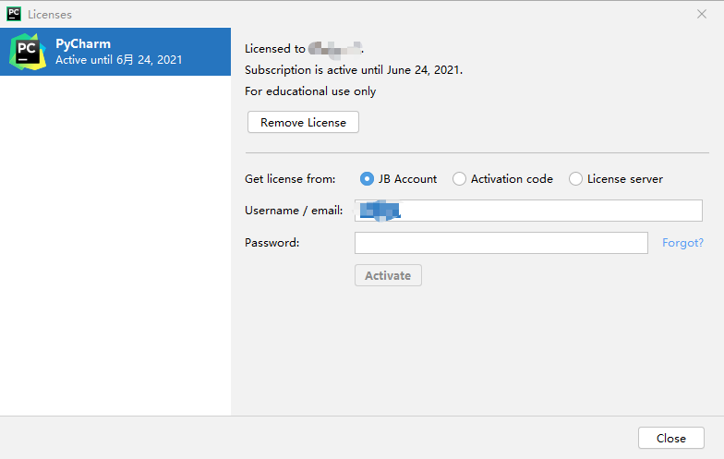The height and width of the screenshot is (459, 724).
Task: Click the Remove License button
Action: 303,122
